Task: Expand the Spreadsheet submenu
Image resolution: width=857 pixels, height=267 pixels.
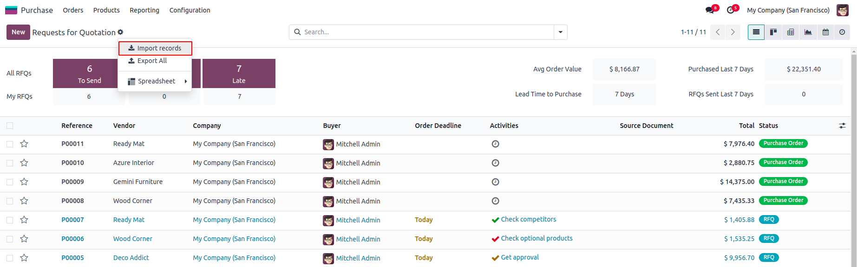Action: (157, 81)
